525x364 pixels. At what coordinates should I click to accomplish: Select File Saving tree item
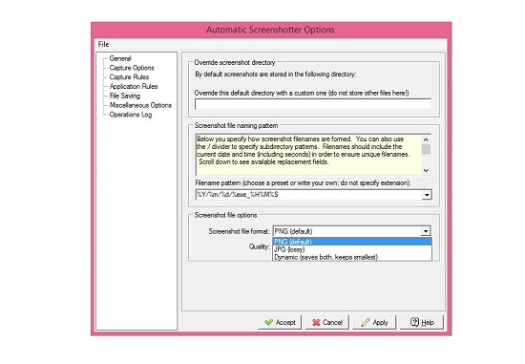point(125,96)
